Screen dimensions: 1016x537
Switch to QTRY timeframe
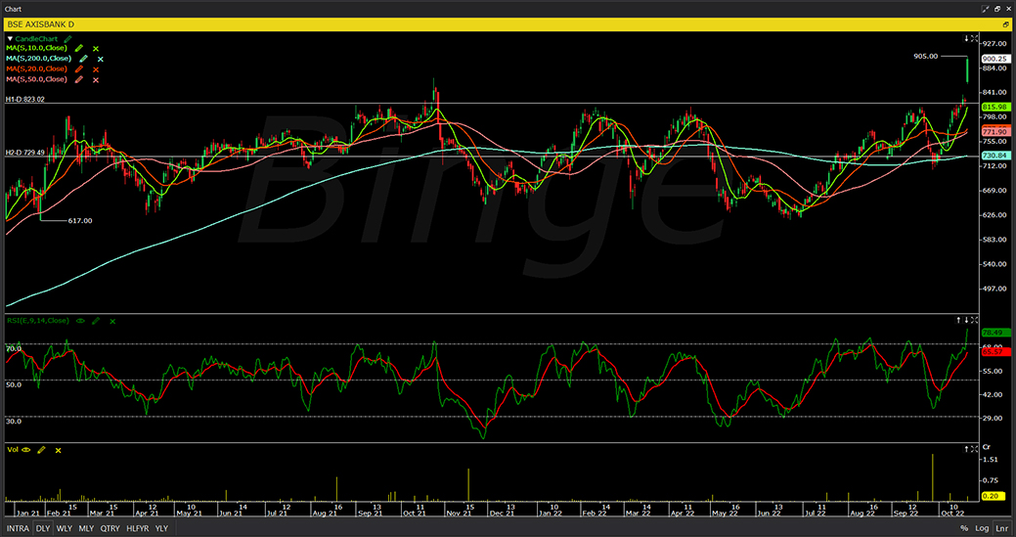[x=110, y=528]
